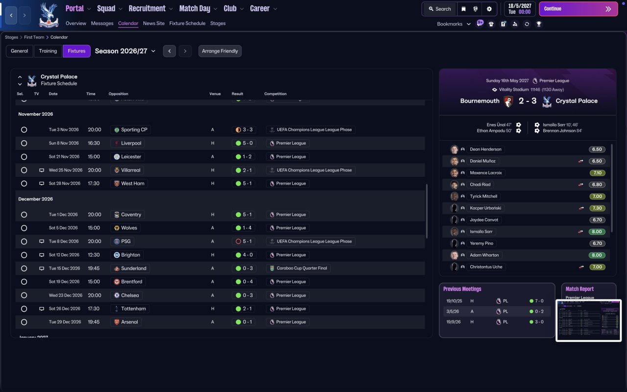Click the PSG club badge in fixtures
The height and width of the screenshot is (392, 627).
[x=117, y=242]
